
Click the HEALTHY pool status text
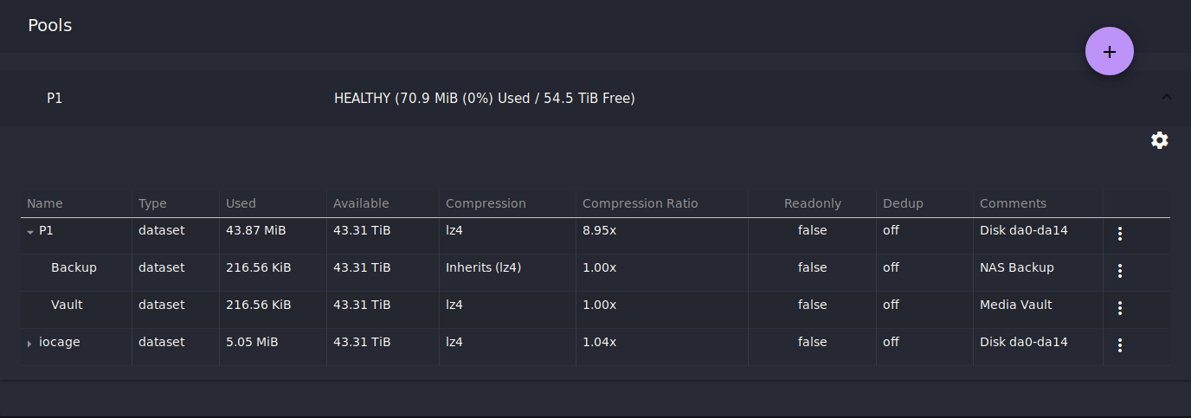[x=485, y=99]
